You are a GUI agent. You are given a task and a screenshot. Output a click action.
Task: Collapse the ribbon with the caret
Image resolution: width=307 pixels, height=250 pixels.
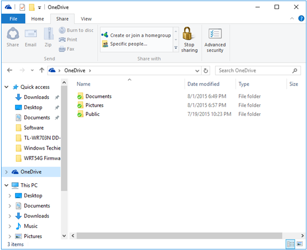click(x=292, y=19)
